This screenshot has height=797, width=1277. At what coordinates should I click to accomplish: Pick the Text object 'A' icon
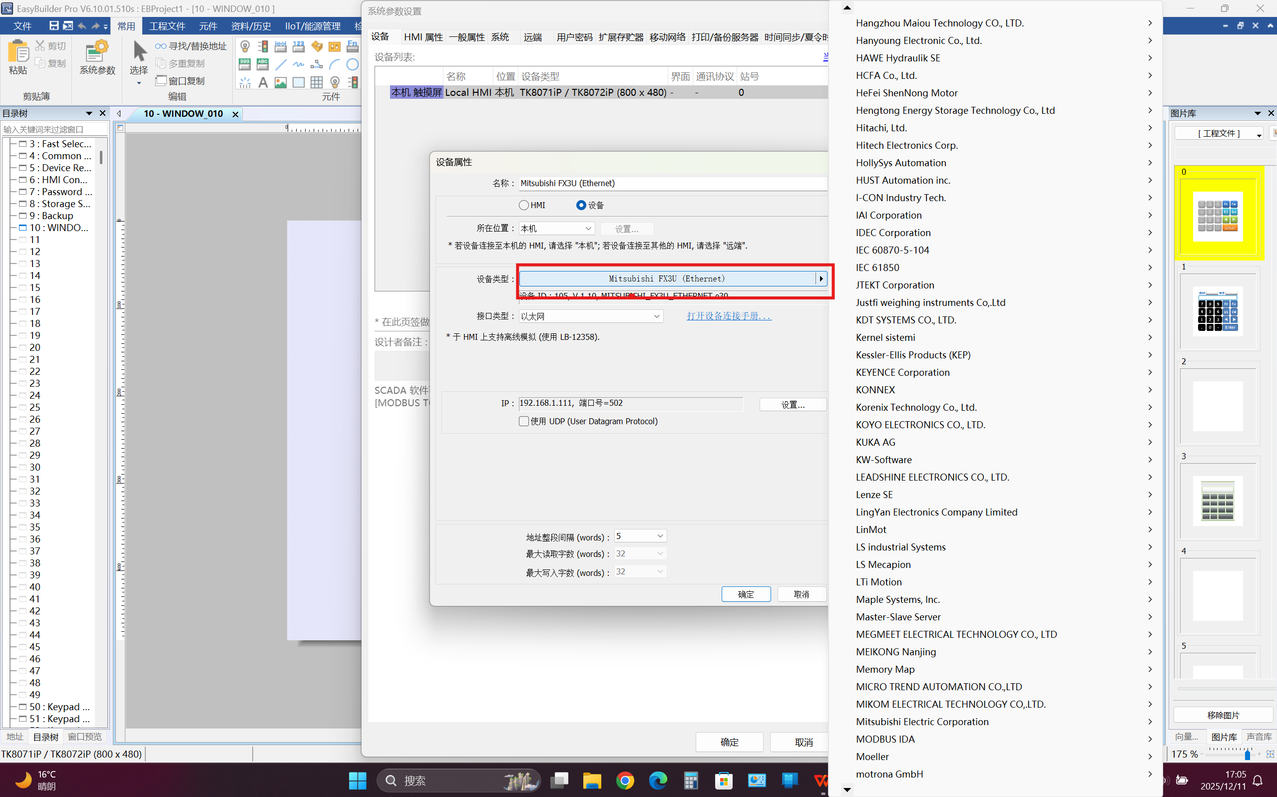click(263, 82)
